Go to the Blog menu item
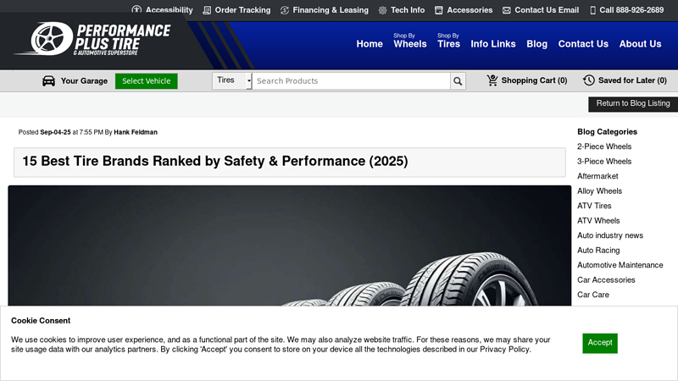 point(536,44)
